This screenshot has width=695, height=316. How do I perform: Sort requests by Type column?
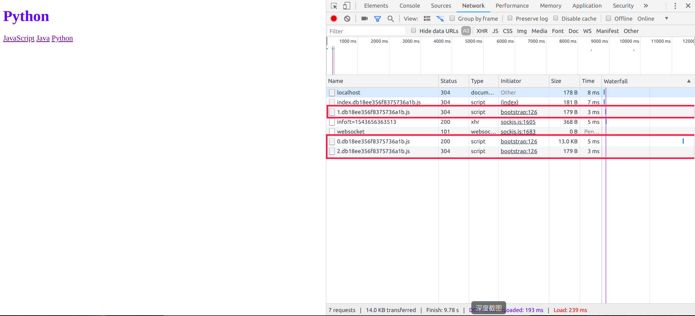click(x=484, y=81)
